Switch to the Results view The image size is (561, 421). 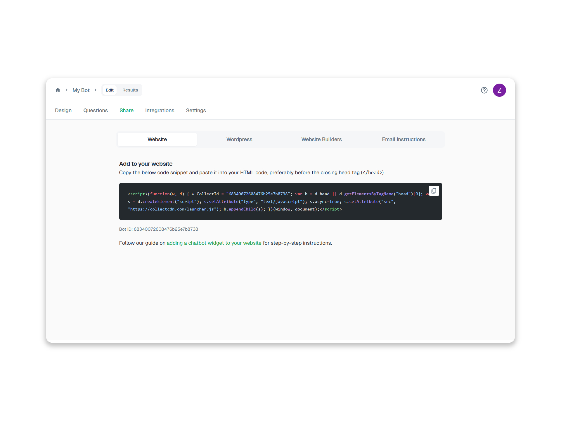coord(130,90)
